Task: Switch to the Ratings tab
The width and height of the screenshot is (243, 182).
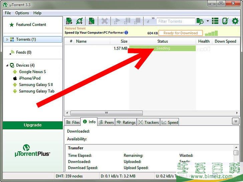Action: click(126, 122)
